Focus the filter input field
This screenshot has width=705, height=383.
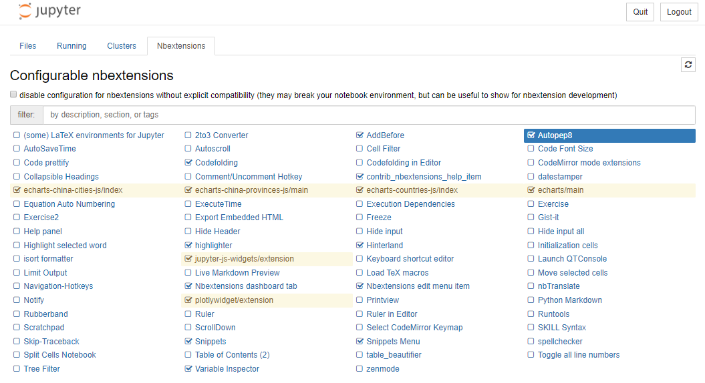tap(369, 115)
